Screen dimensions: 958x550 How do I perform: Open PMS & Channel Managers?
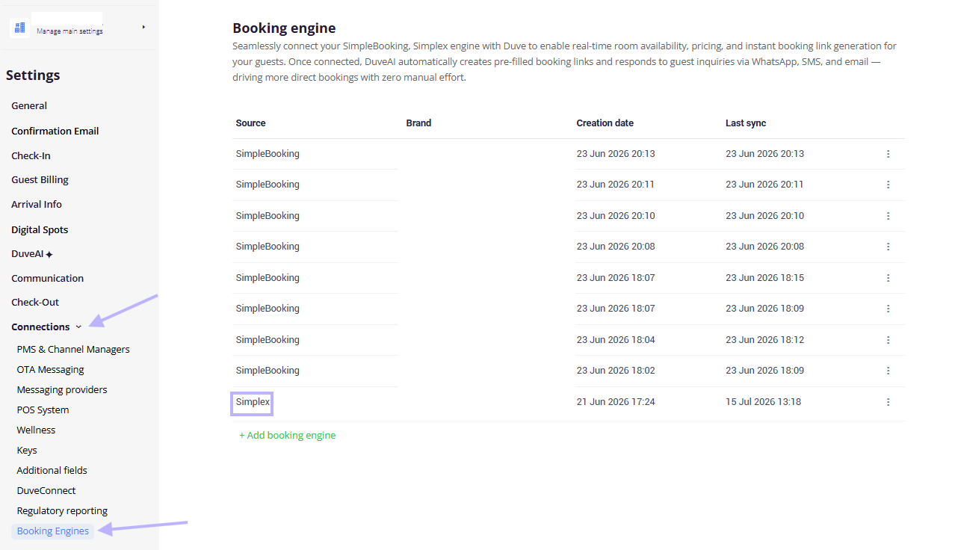tap(73, 349)
